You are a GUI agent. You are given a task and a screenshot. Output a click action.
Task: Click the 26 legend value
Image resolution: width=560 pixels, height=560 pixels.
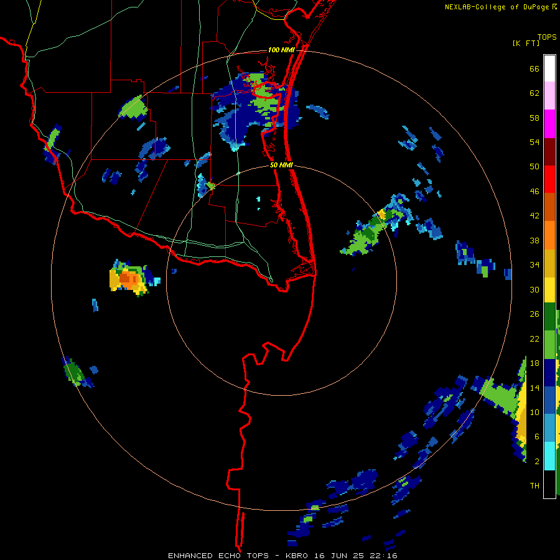click(x=534, y=314)
